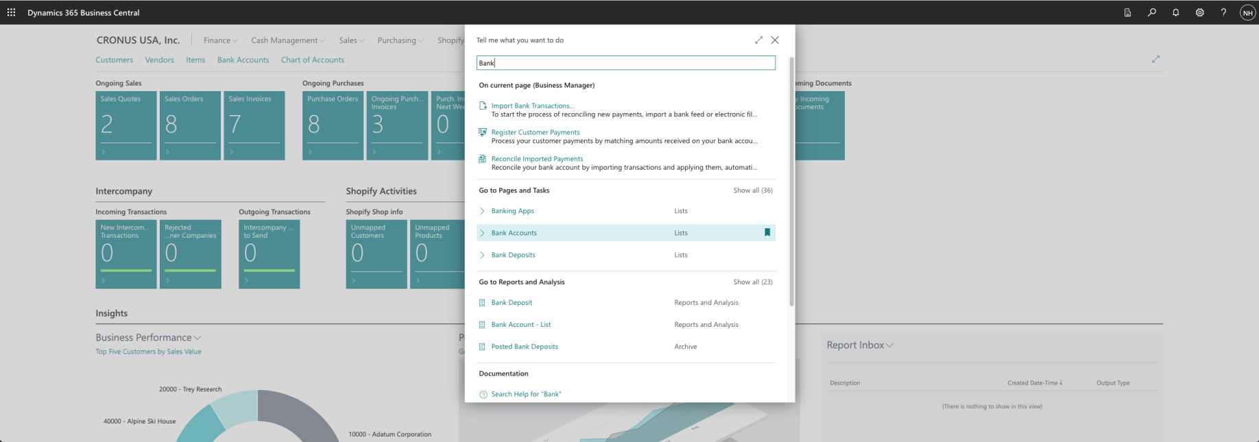The image size is (1259, 442).
Task: Click the Reconcile Imported Payments icon
Action: pyautogui.click(x=483, y=158)
